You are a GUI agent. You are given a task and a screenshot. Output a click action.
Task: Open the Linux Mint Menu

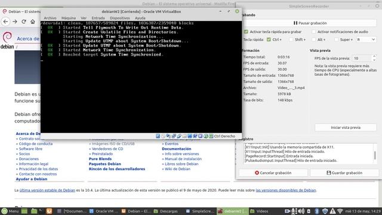(10, 211)
